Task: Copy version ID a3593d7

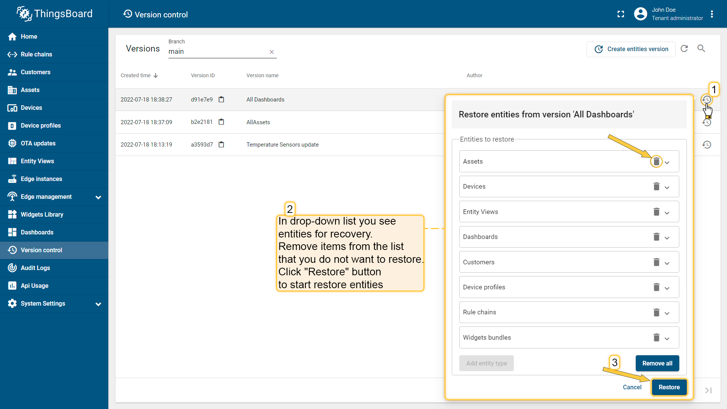Action: [222, 144]
